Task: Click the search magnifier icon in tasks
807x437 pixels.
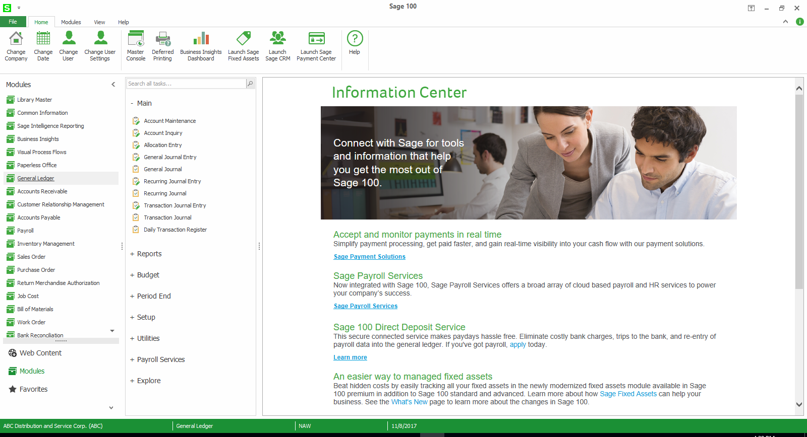Action: coord(250,84)
